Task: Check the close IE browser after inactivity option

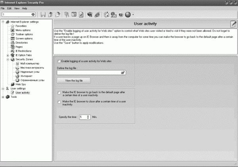Action: pos(59,102)
